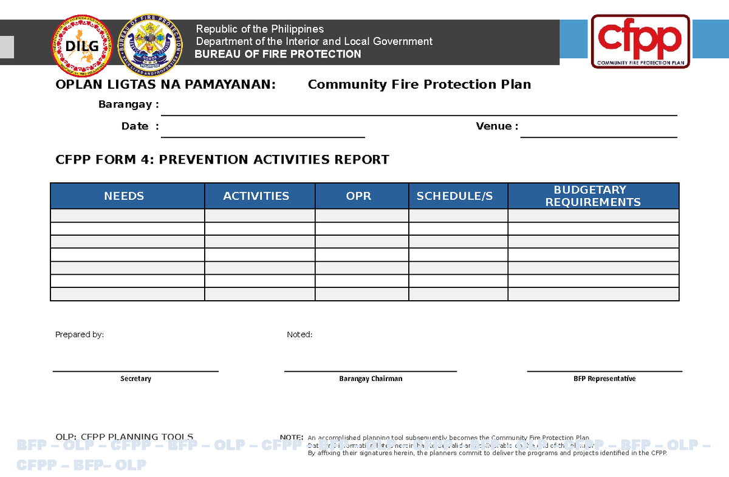Select the Bureau of Fire Protection emblem
Screen dimensions: 729x477
point(149,43)
